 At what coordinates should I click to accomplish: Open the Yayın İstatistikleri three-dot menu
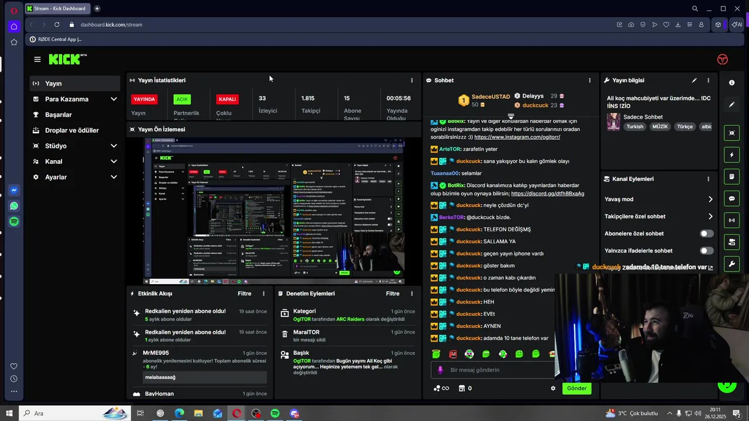411,80
